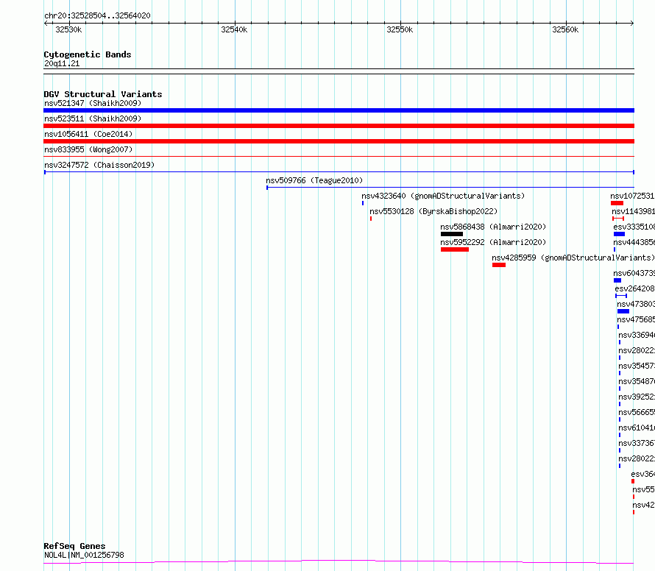This screenshot has height=571, width=655.
Task: Select the small red bar under esv364
Action: pos(633,481)
